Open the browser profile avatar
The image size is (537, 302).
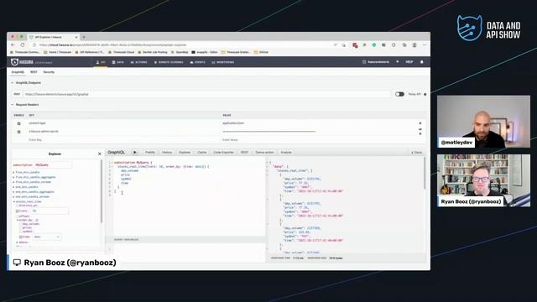[414, 44]
